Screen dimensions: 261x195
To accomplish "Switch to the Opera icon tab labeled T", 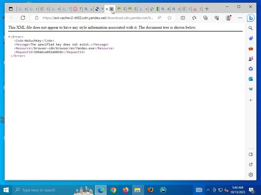I will click(x=77, y=9).
